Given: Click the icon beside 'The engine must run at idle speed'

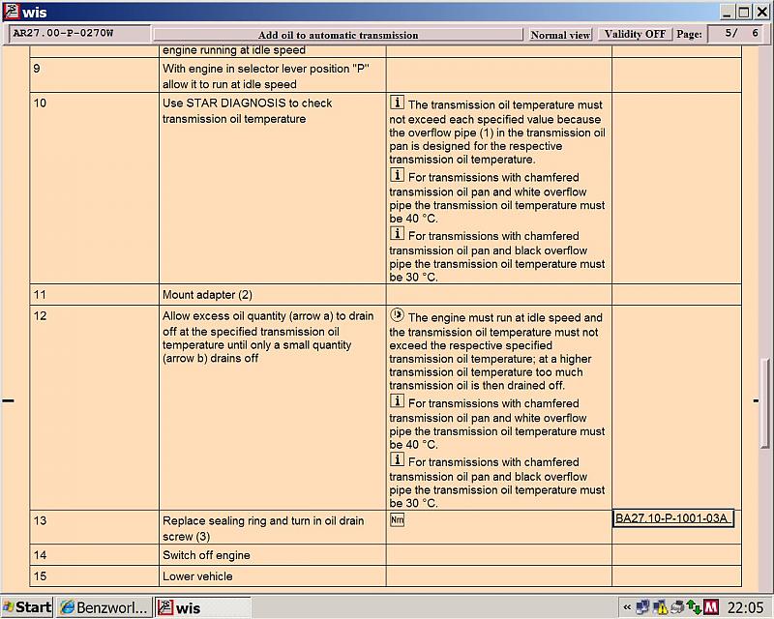Looking at the screenshot, I should (x=397, y=315).
